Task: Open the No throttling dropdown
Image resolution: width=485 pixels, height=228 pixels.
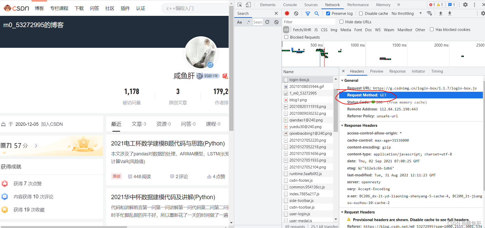Action: [x=406, y=13]
